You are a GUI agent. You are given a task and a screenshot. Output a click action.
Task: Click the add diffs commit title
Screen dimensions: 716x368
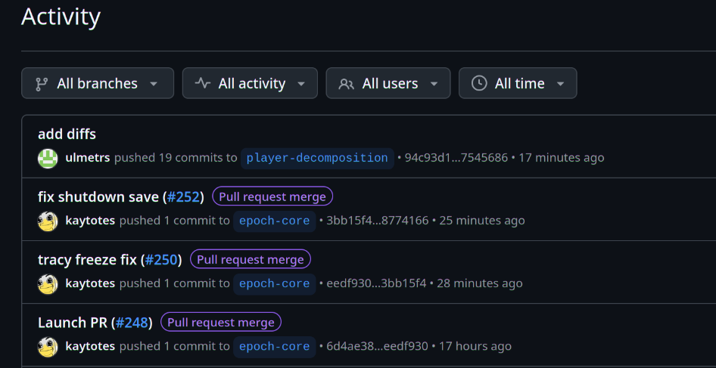pyautogui.click(x=67, y=134)
